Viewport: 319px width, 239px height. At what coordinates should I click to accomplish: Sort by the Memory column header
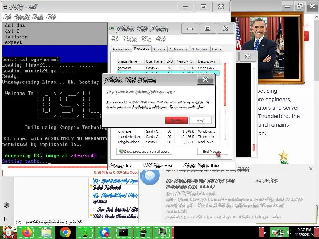pos(185,61)
